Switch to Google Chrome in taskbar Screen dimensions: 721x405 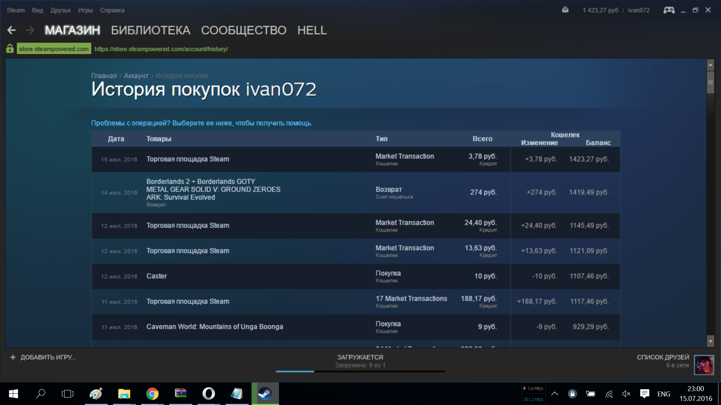[x=152, y=394]
